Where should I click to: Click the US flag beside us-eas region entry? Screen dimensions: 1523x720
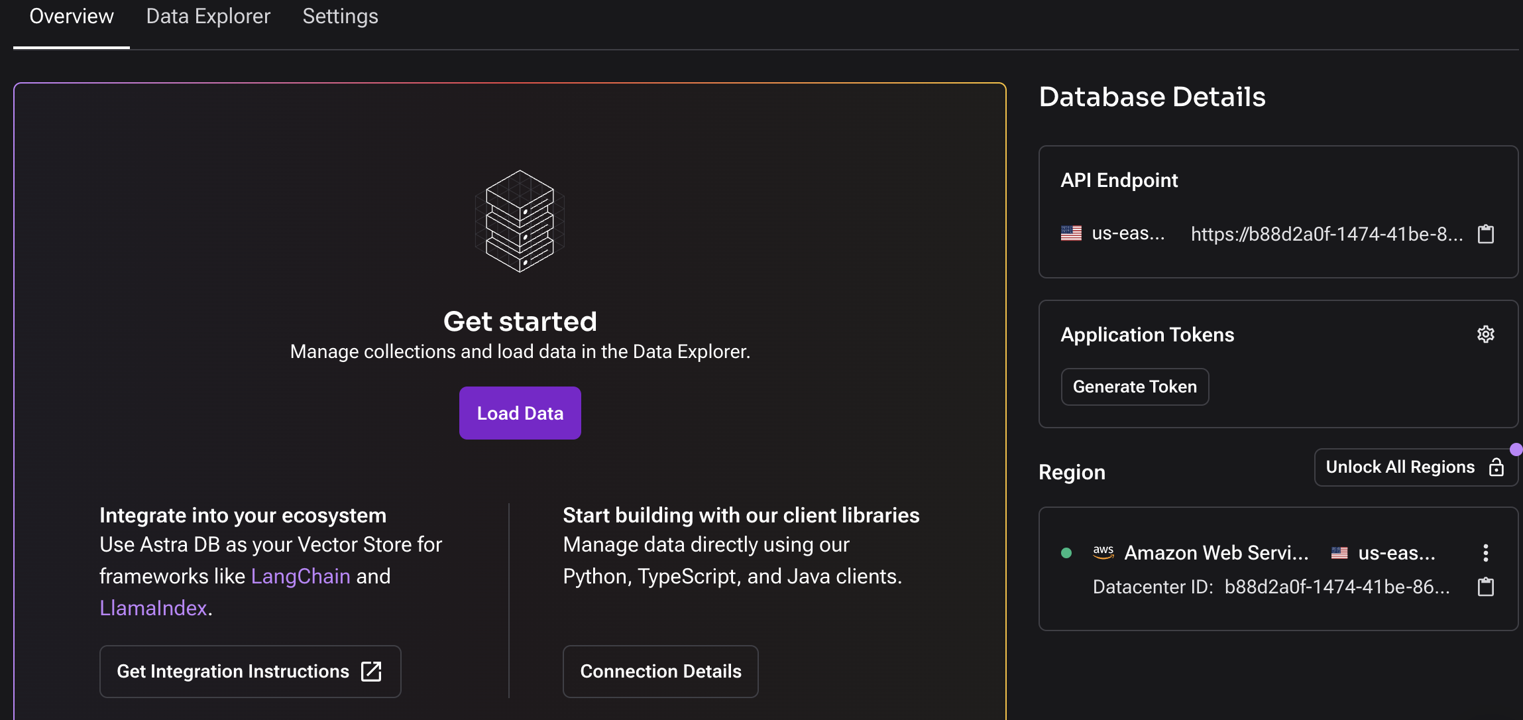[x=1340, y=552]
